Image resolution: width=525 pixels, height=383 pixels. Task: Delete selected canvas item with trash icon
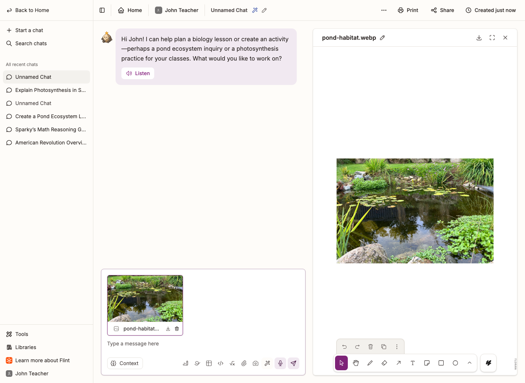[370, 347]
